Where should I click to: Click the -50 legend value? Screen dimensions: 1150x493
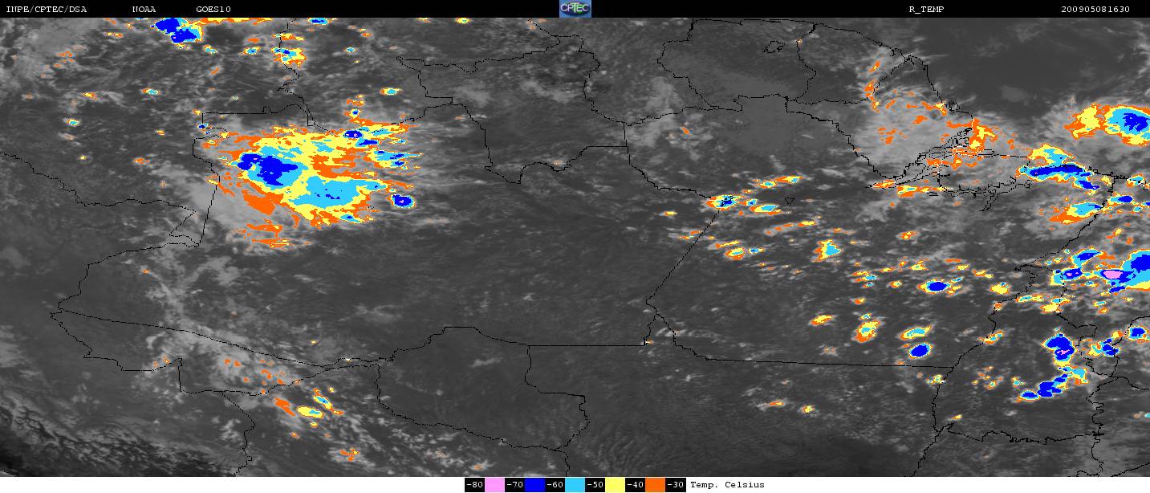point(595,485)
